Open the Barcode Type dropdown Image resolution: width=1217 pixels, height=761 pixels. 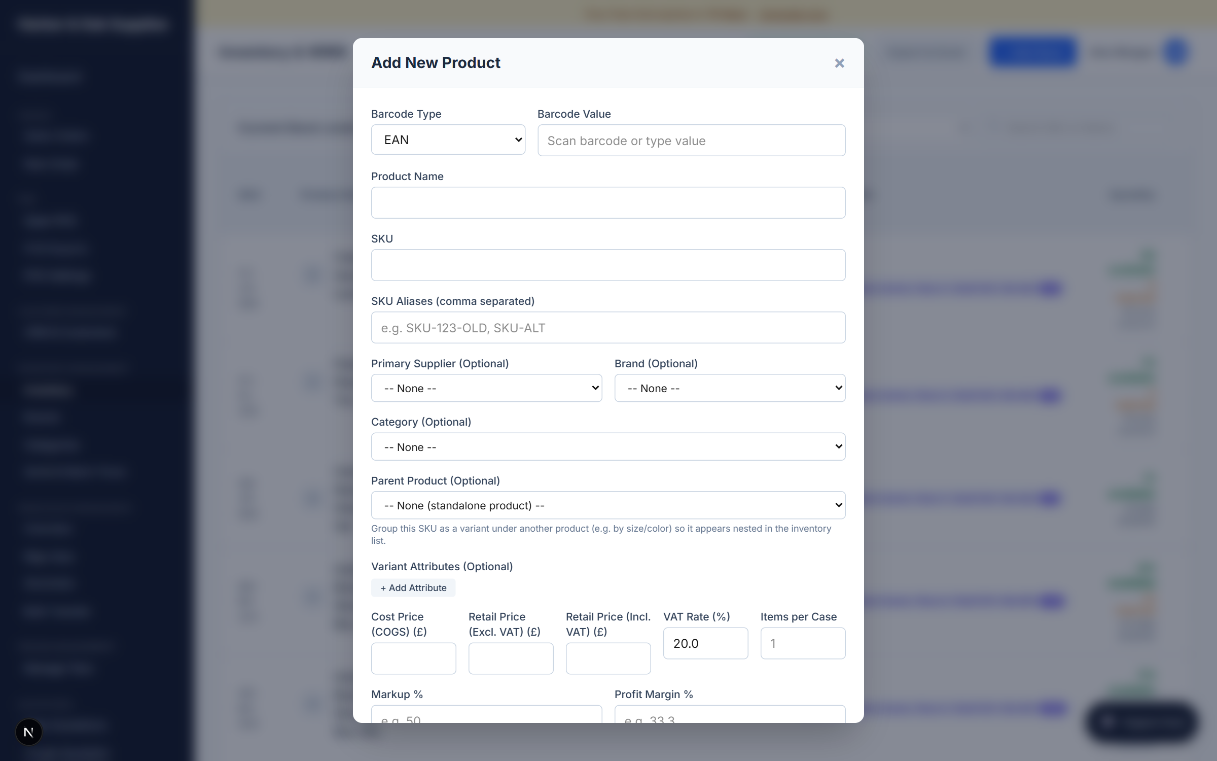pos(448,140)
